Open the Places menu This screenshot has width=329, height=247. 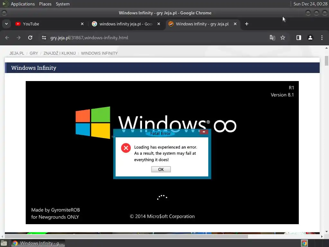[x=45, y=4]
